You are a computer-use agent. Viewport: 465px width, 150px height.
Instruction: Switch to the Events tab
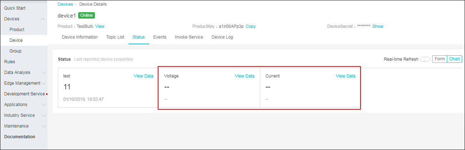160,37
